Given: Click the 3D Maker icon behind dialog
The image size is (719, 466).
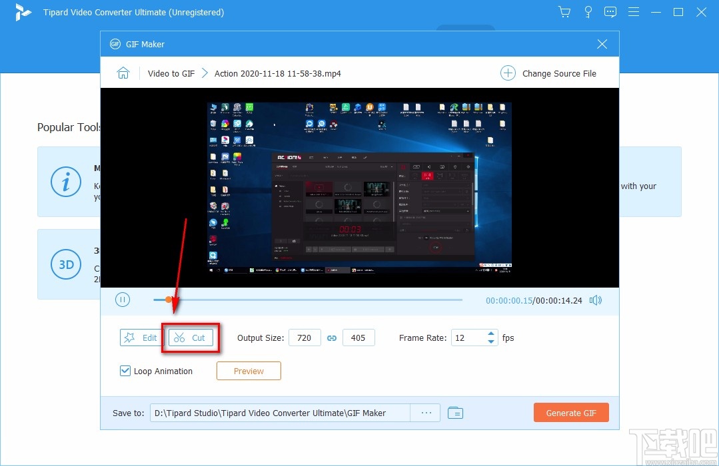Looking at the screenshot, I should coord(66,264).
